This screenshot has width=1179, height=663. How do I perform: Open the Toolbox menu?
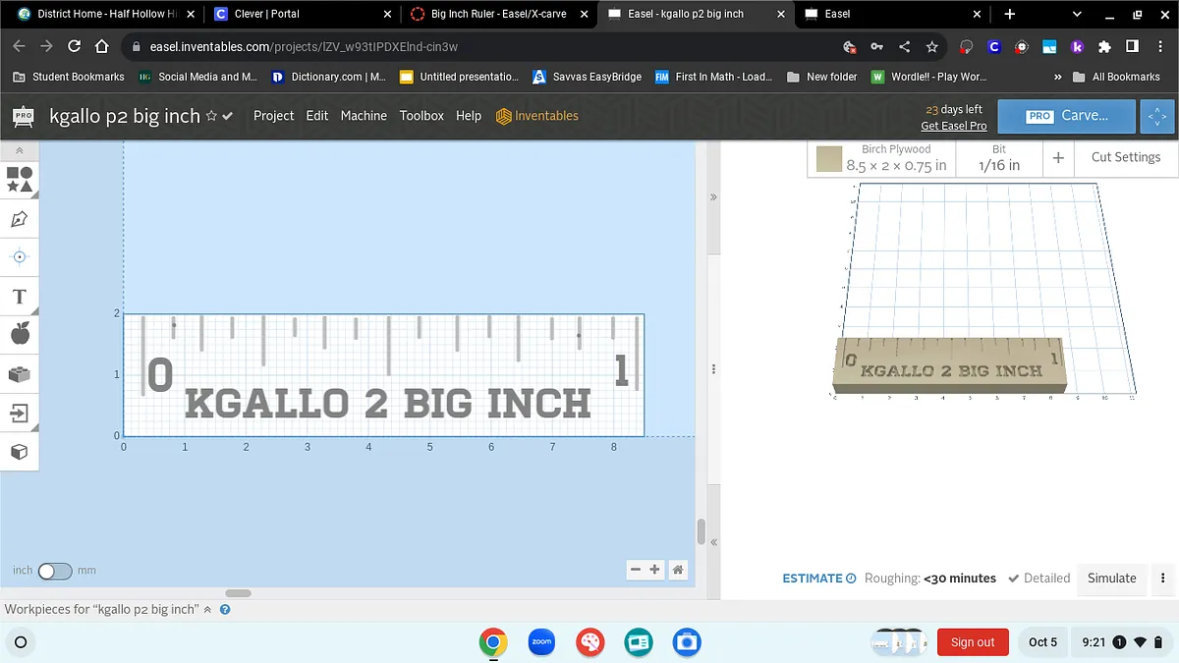click(x=421, y=116)
